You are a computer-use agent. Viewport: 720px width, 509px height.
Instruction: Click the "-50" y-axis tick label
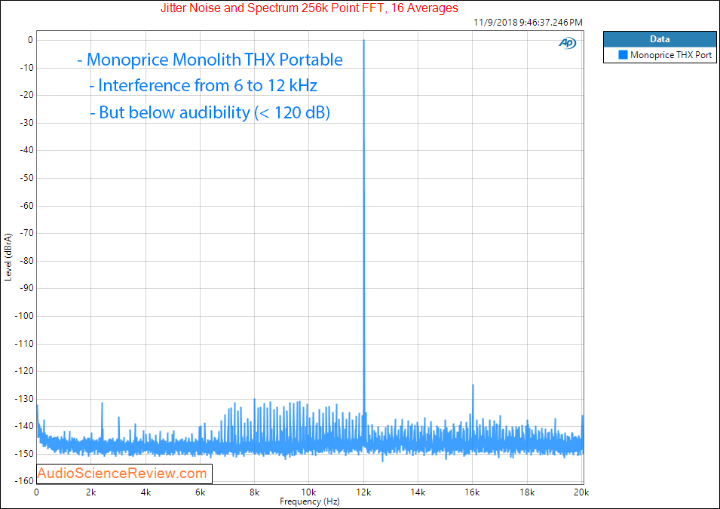coord(26,178)
